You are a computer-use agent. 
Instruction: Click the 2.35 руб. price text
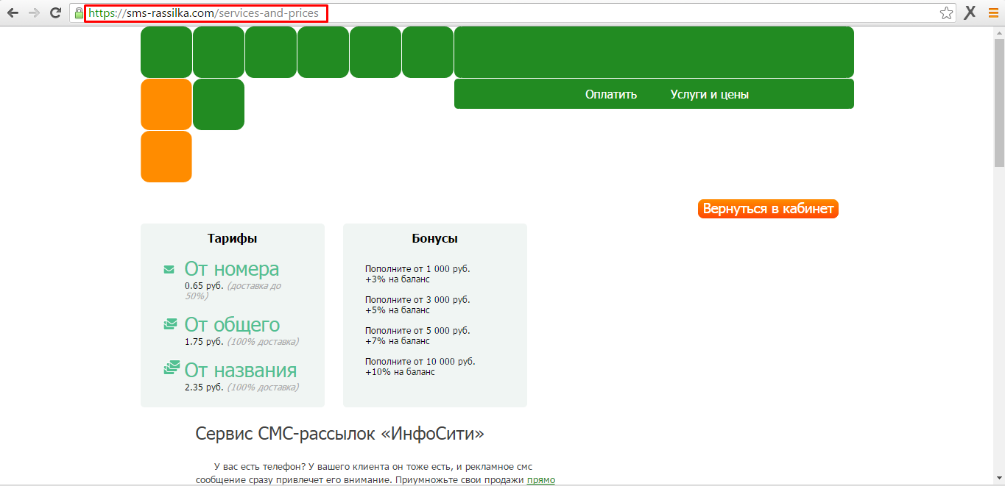204,387
